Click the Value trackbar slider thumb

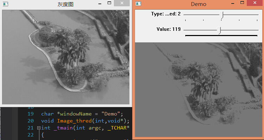(219, 31)
